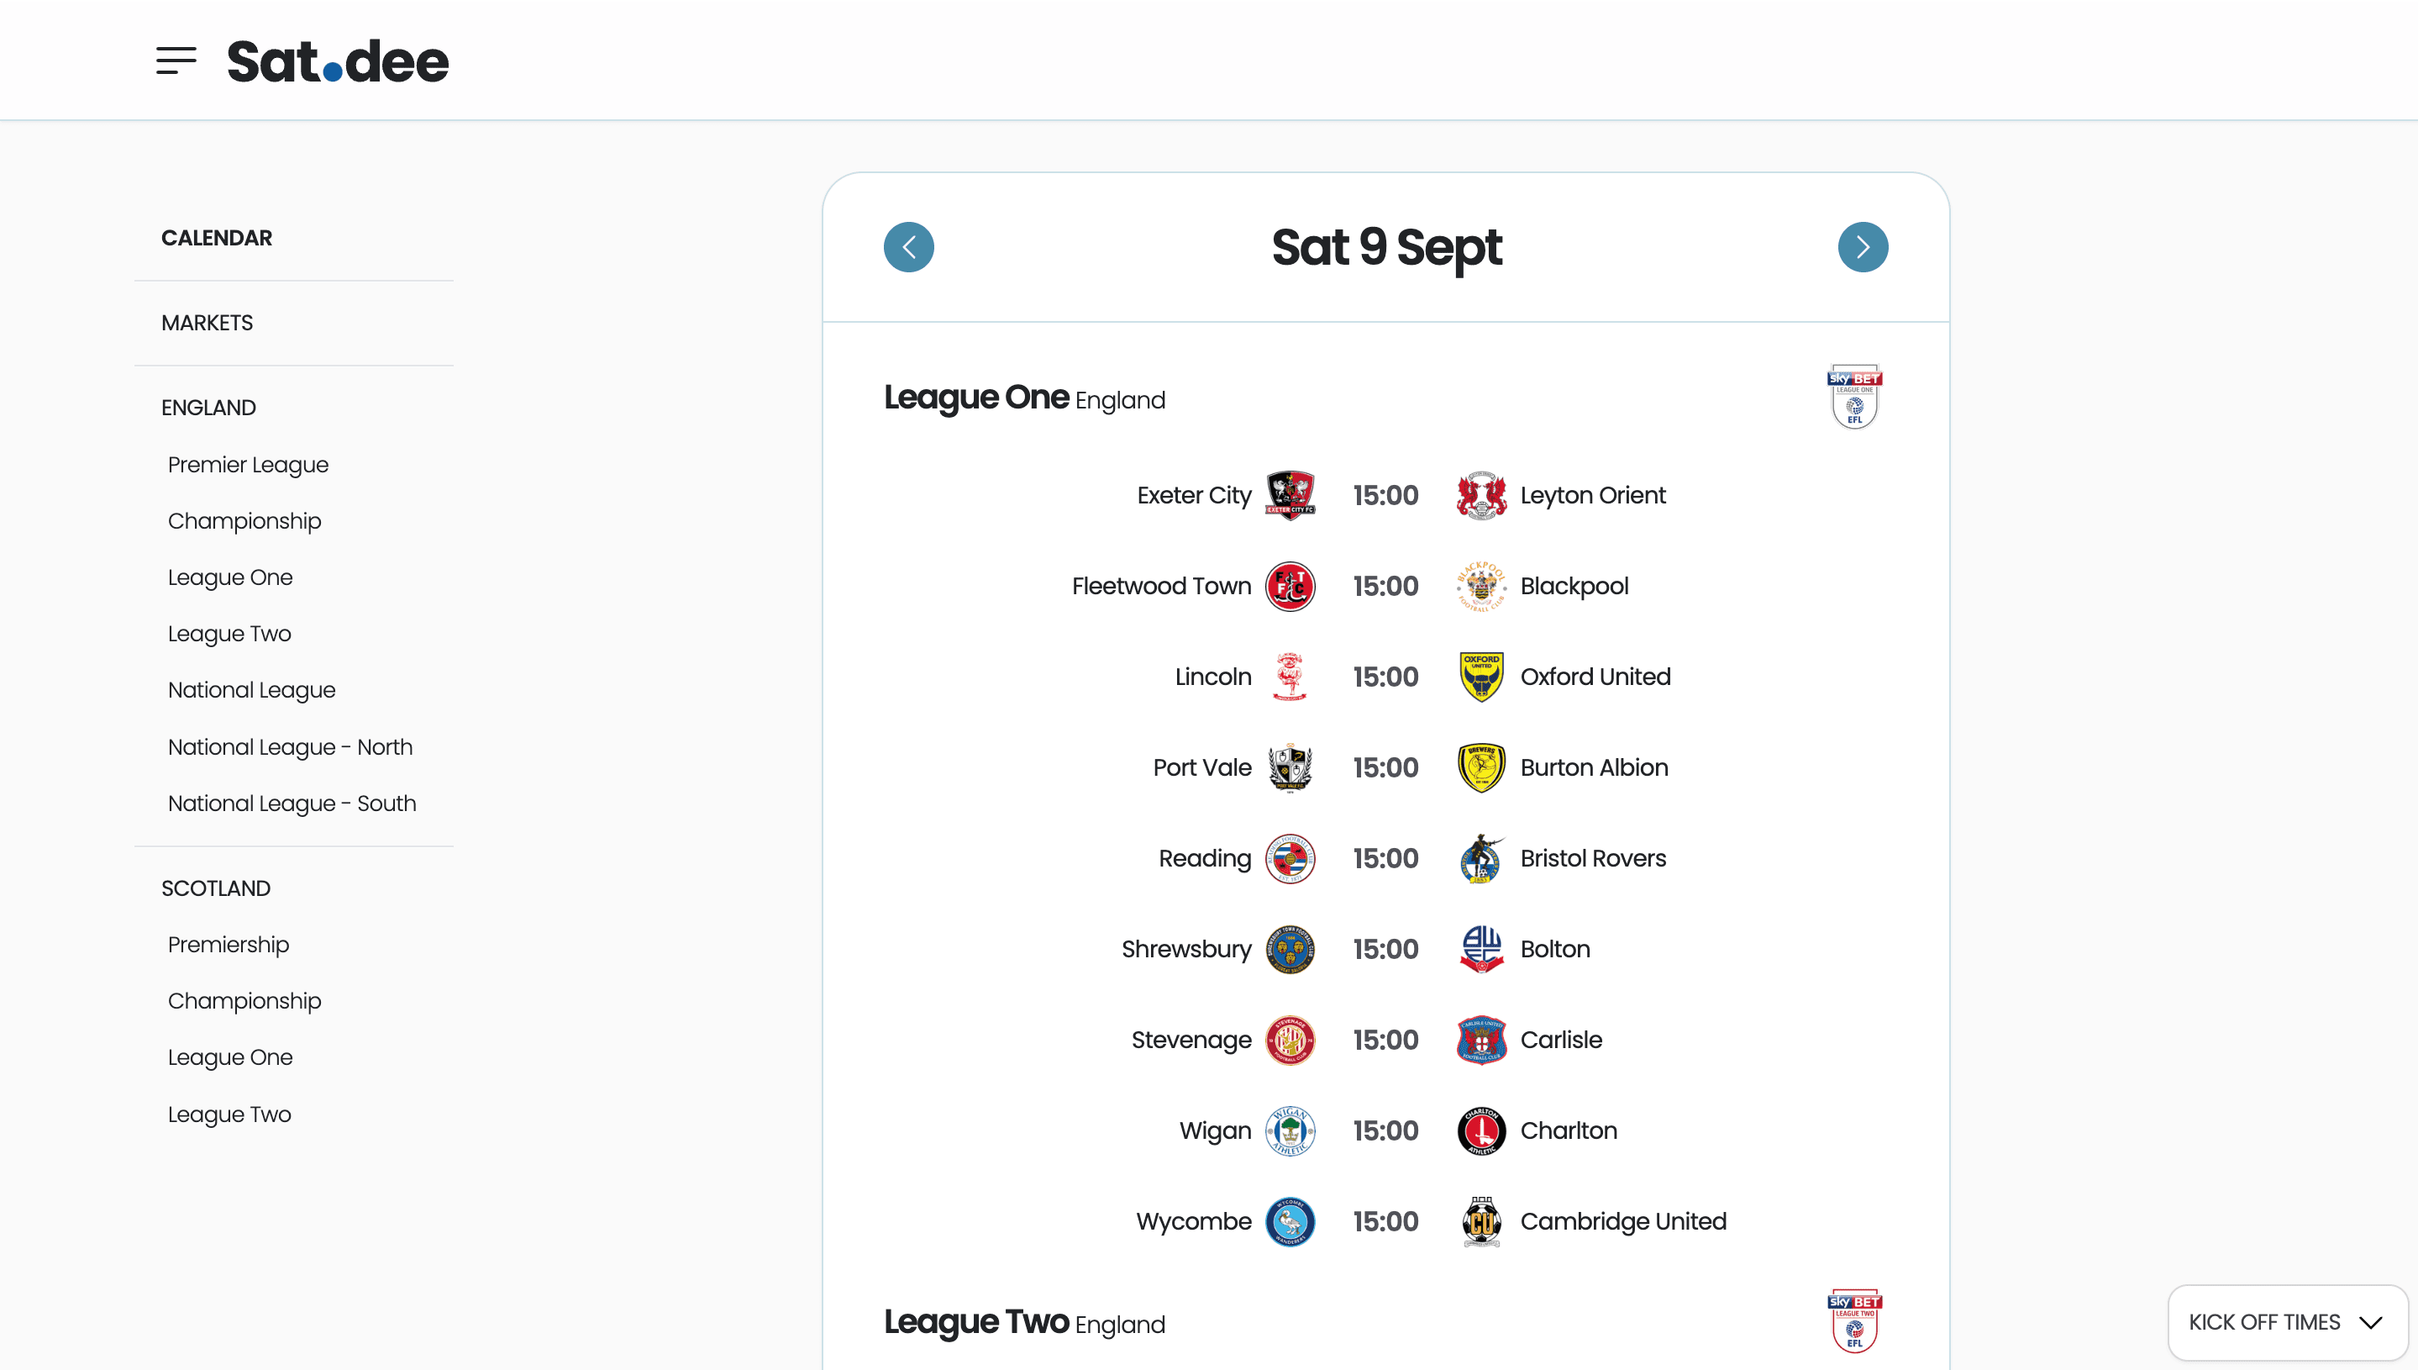Open the Reading vs Bristol Rovers 15:00 fixture
Screen dimensions: 2418x1370
(x=1386, y=858)
